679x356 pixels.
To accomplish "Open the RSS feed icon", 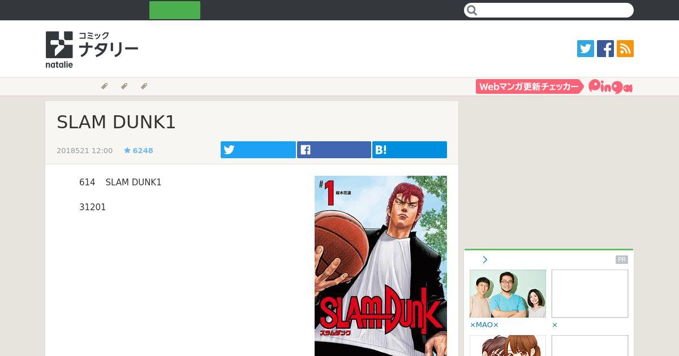I will pyautogui.click(x=625, y=49).
